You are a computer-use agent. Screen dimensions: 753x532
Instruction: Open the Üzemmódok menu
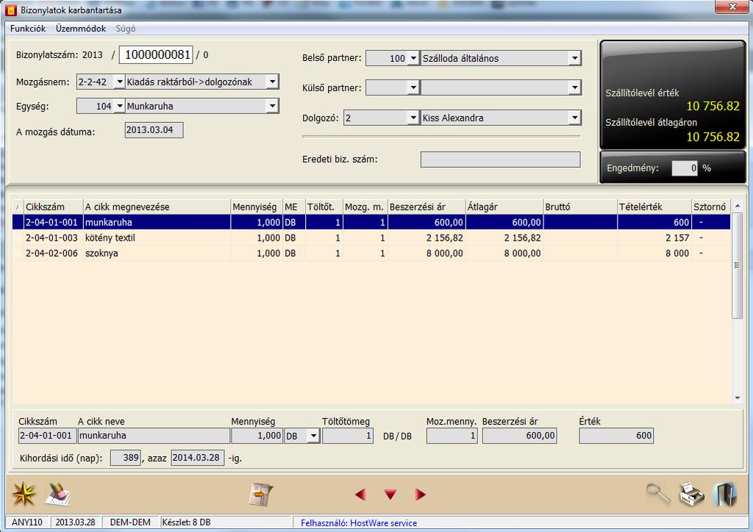(x=81, y=29)
